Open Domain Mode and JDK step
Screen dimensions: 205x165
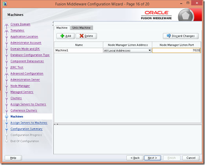(25, 49)
